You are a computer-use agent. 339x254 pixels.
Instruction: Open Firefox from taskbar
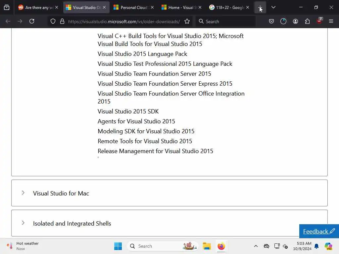pyautogui.click(x=221, y=246)
